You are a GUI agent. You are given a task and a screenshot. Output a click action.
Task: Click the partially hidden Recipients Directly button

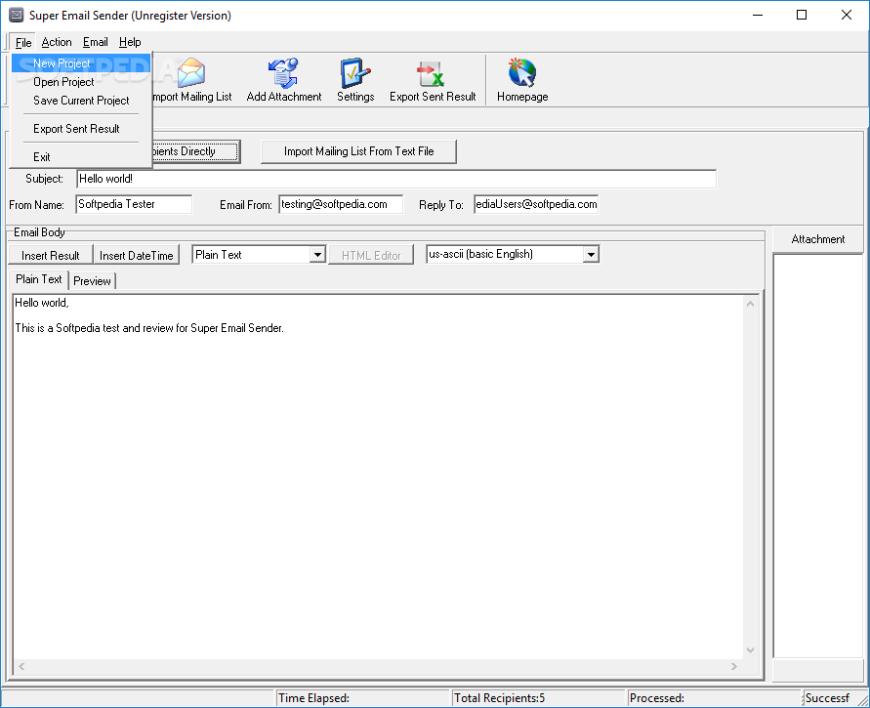(x=196, y=151)
